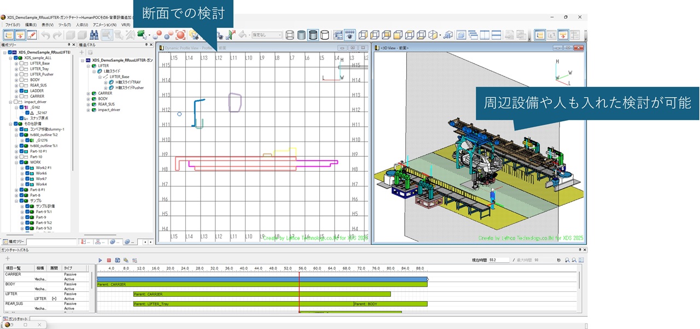The height and width of the screenshot is (329, 700).
Task: Click the Gantt chart red stop button
Action: point(109,260)
